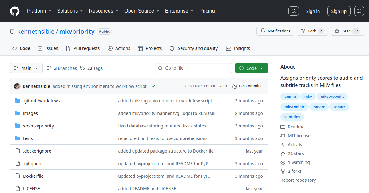Open the green Code dropdown button
Image resolution: width=369 pixels, height=193 pixels.
point(251,68)
